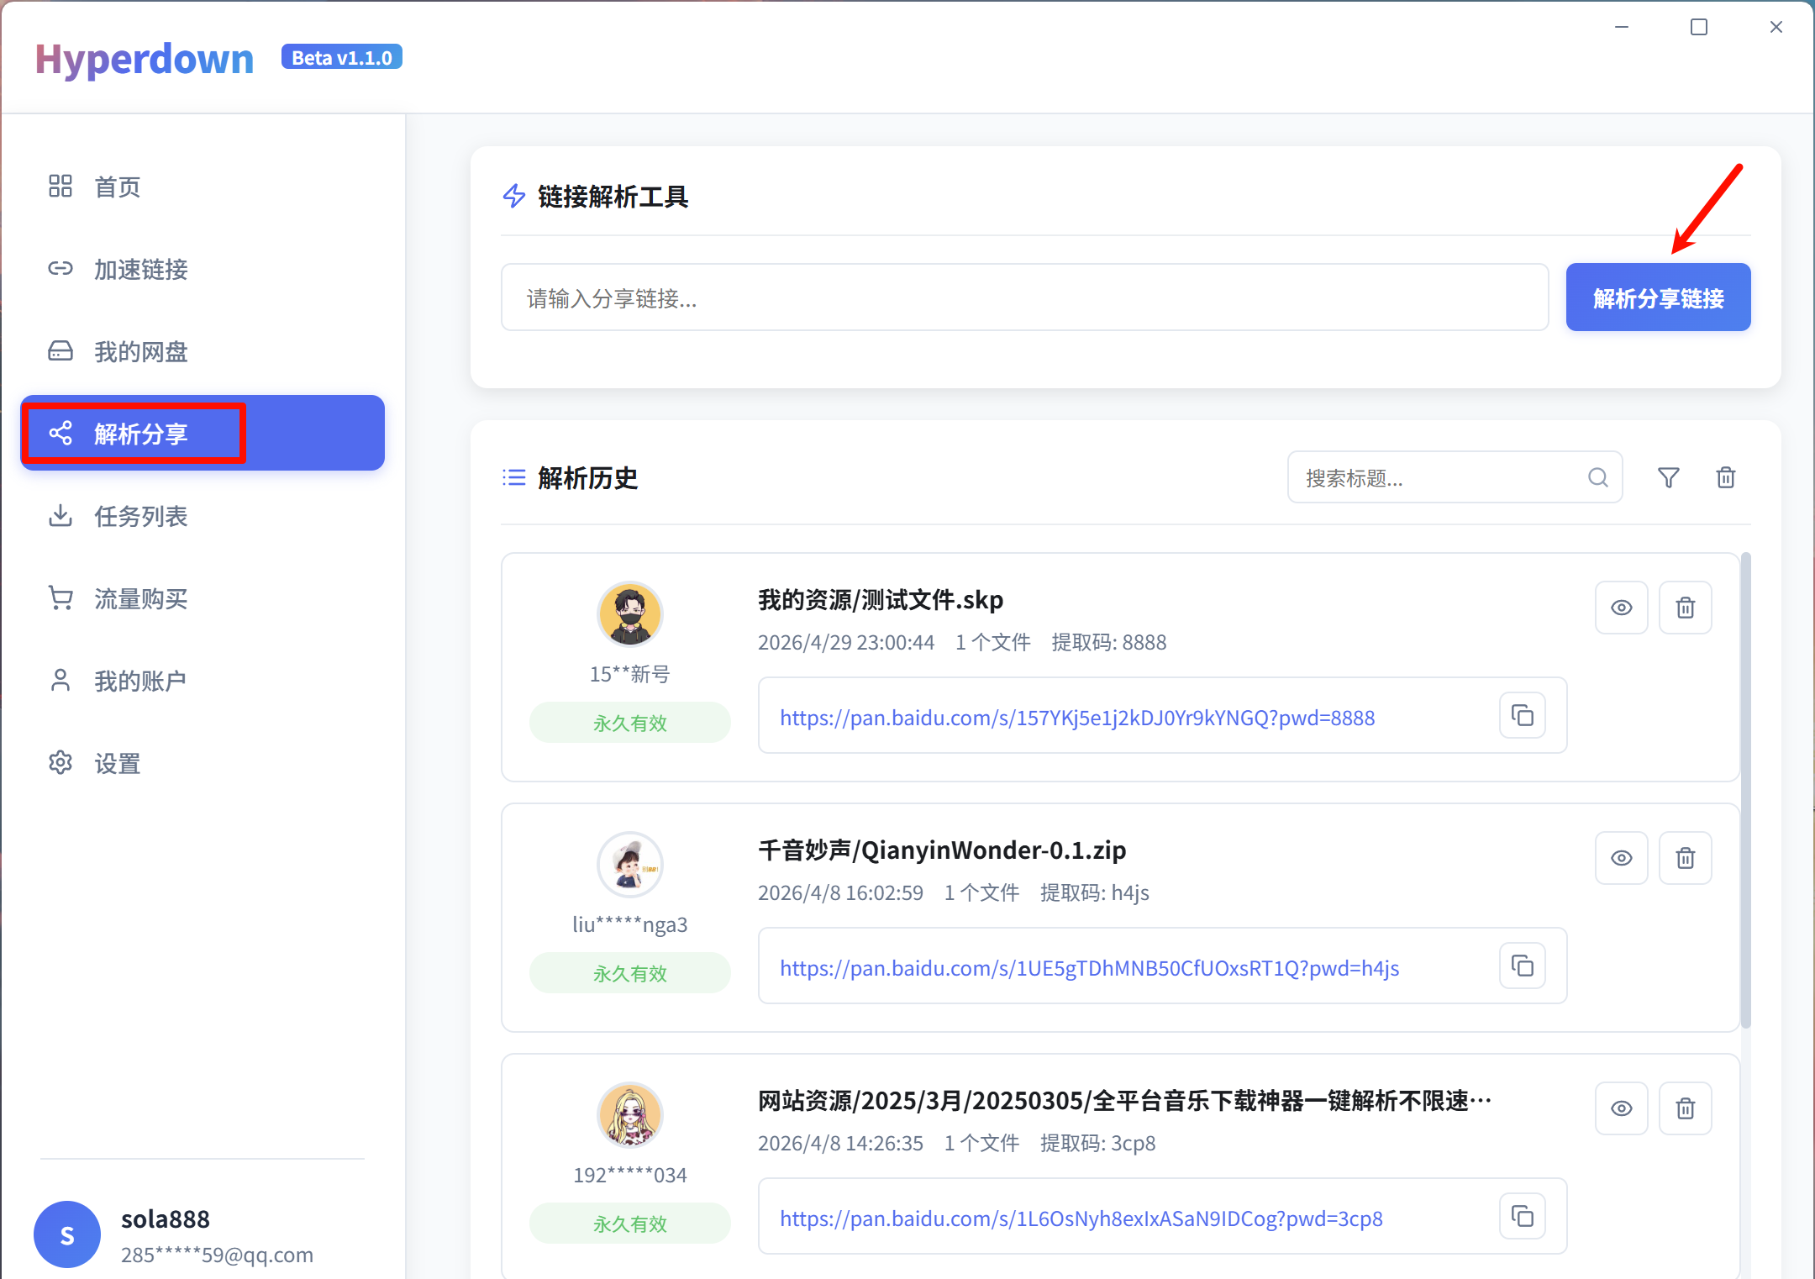This screenshot has height=1279, width=1815.
Task: Click the 加速链接 link icon
Action: coord(60,268)
